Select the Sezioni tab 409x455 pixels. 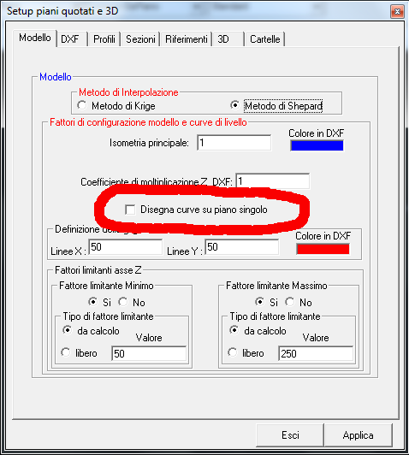pyautogui.click(x=140, y=39)
